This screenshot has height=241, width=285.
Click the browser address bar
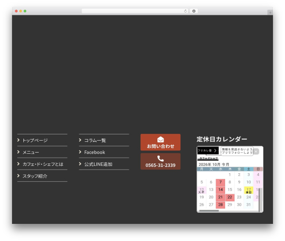pyautogui.click(x=135, y=11)
